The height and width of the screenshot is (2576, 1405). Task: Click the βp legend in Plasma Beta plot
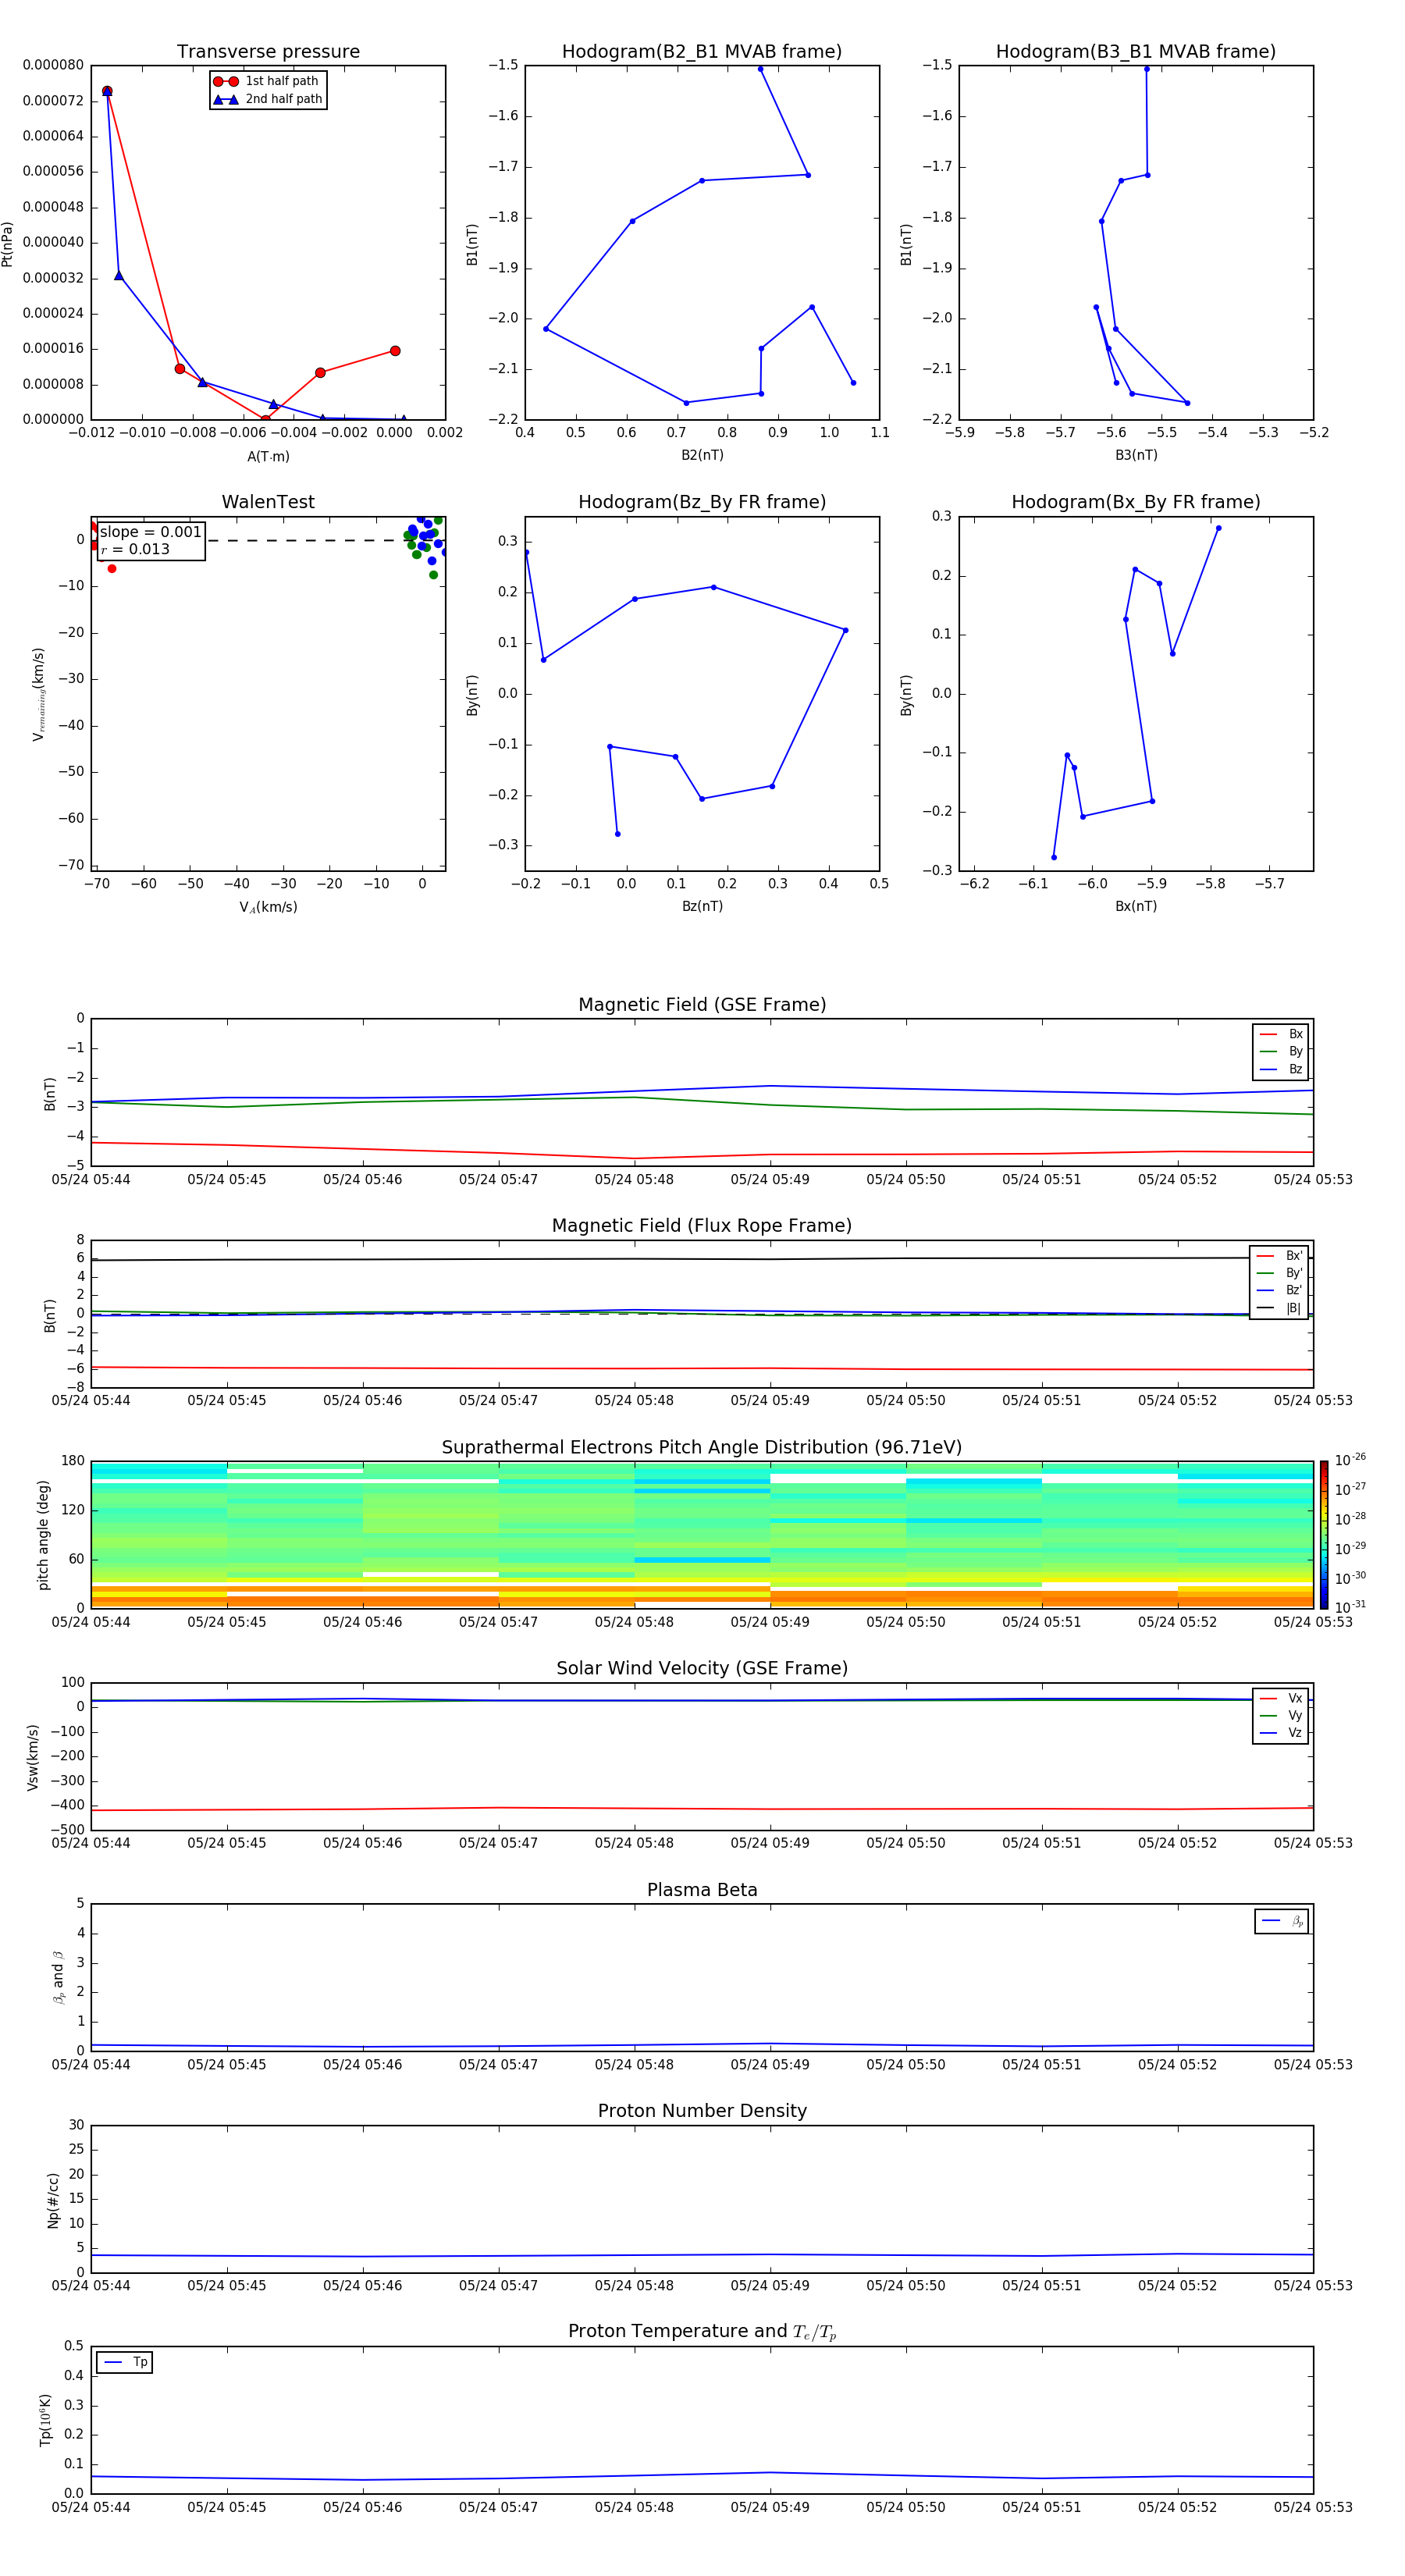coord(1282,1921)
